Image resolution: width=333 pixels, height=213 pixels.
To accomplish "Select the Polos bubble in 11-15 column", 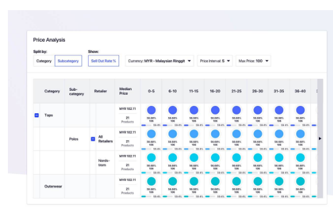I will click(x=194, y=134).
